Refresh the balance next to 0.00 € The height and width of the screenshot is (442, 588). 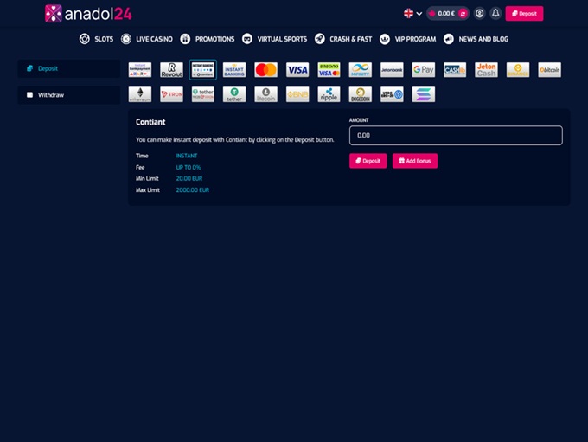pyautogui.click(x=463, y=14)
